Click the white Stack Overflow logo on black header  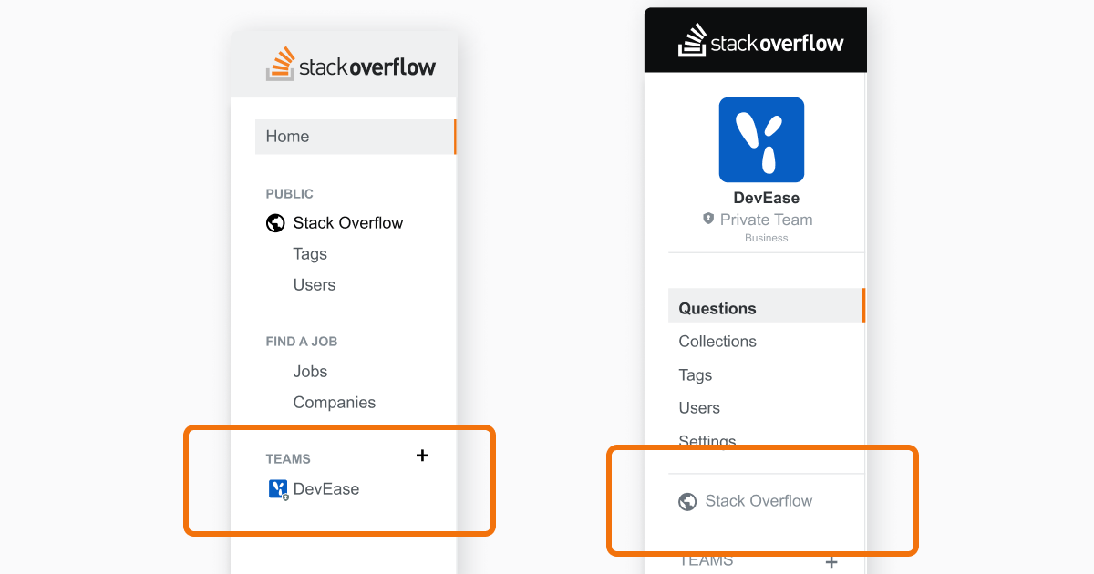point(761,41)
